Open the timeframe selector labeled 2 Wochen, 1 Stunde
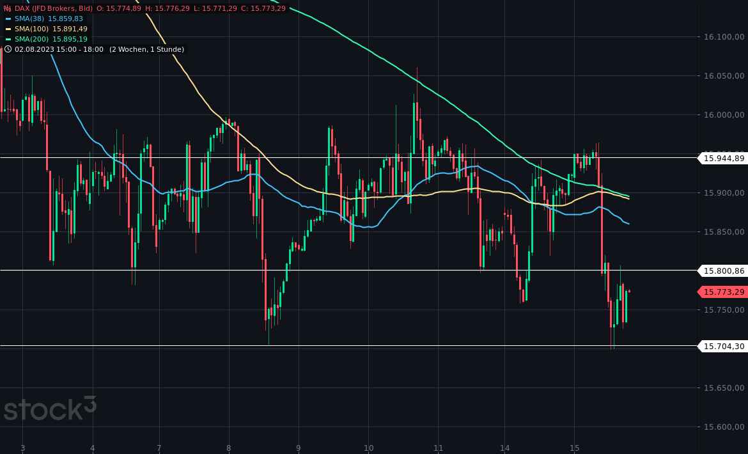748x454 pixels. pyautogui.click(x=146, y=49)
